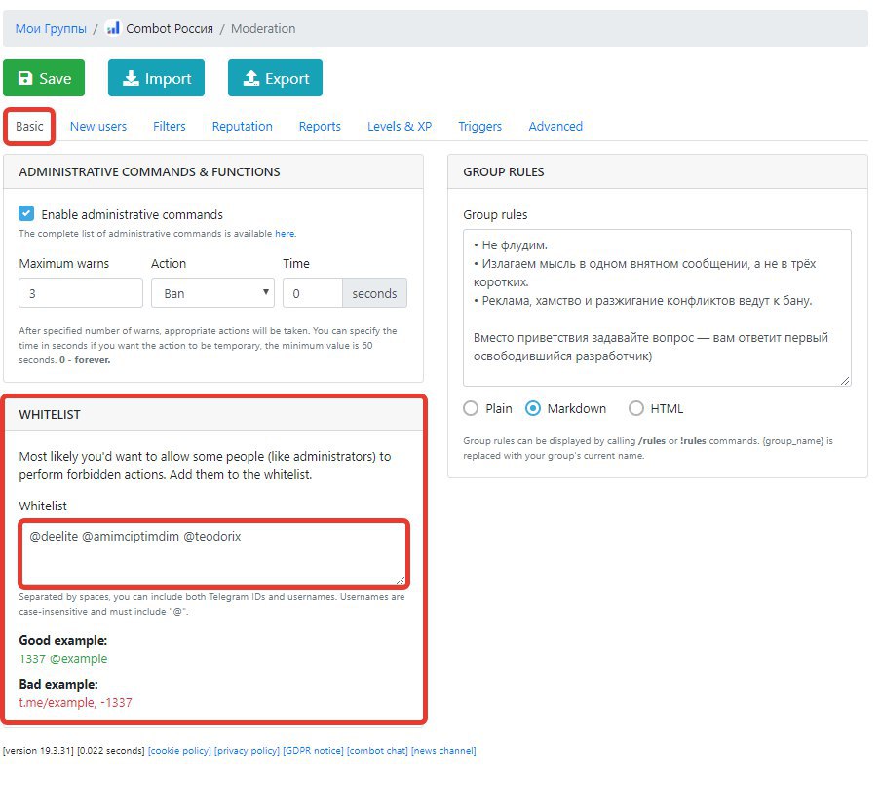Open the news channel footer link
Viewport: 880px width, 787px height.
(443, 751)
